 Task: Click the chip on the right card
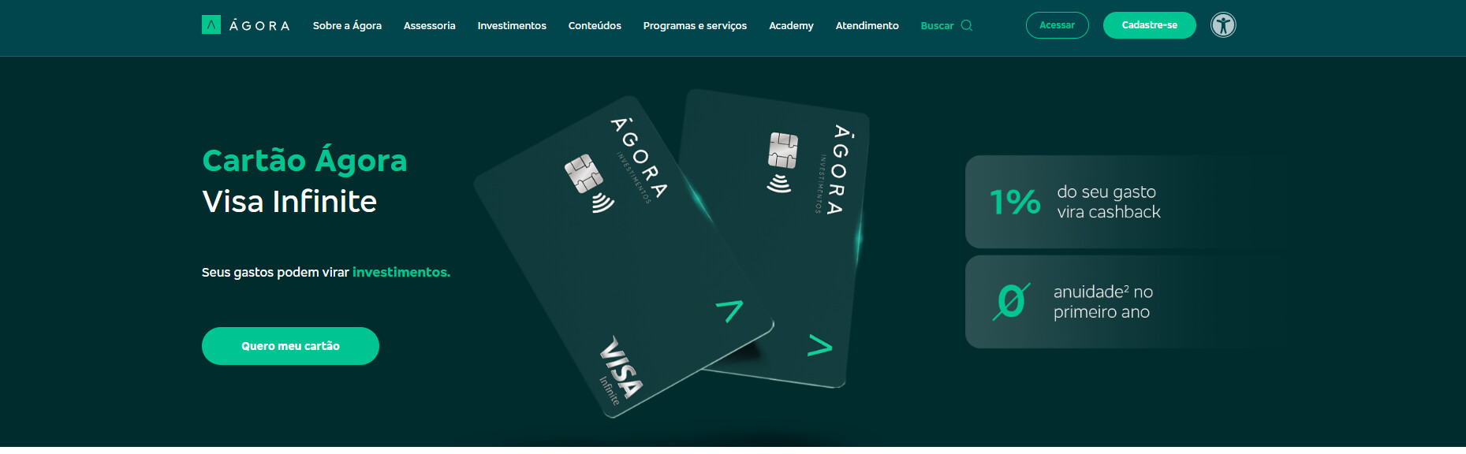783,150
